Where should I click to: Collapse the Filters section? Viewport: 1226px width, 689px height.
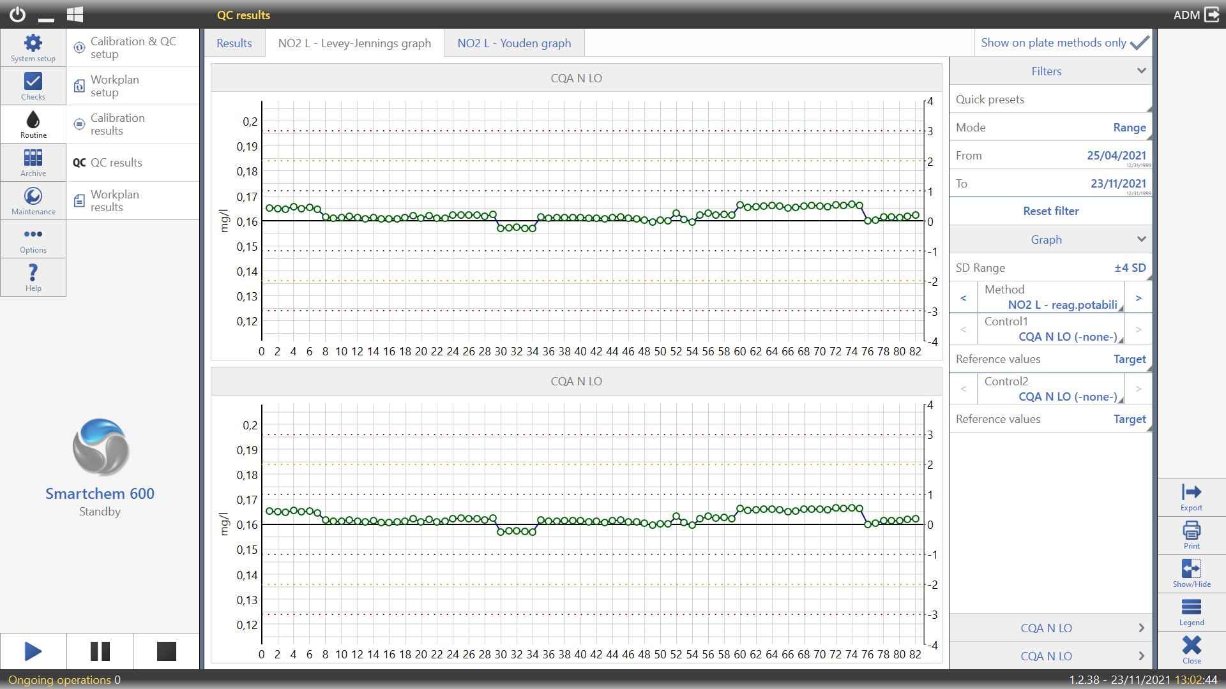pyautogui.click(x=1141, y=71)
